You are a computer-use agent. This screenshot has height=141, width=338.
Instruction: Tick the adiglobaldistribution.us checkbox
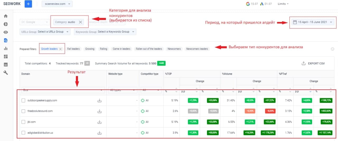click(24, 133)
